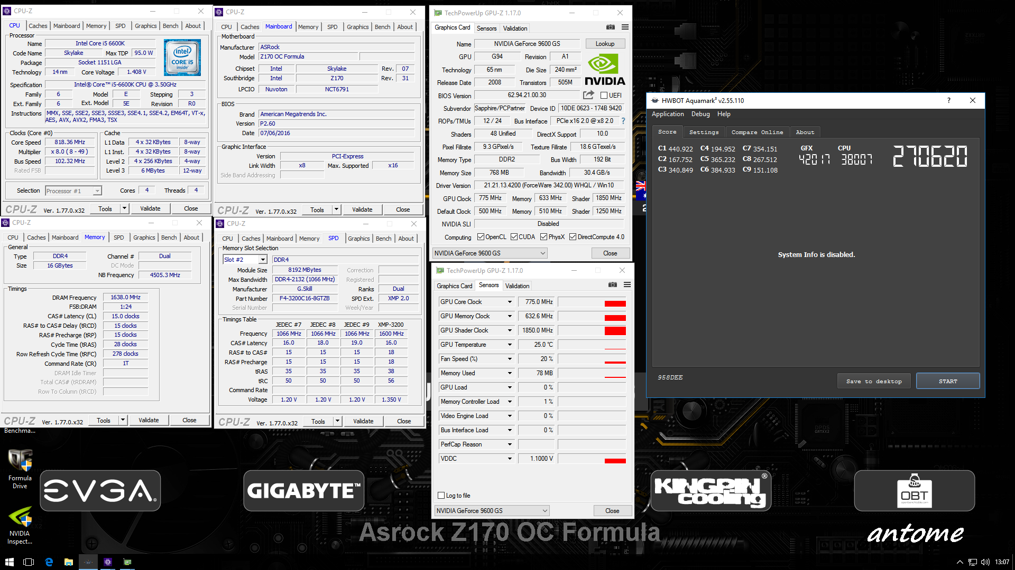
Task: Open Task View on the taskbar
Action: pyautogui.click(x=29, y=562)
